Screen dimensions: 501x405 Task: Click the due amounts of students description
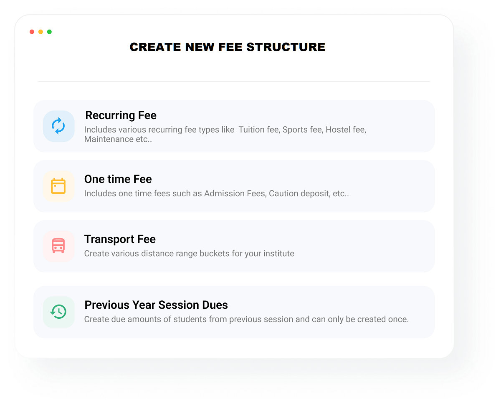(246, 320)
